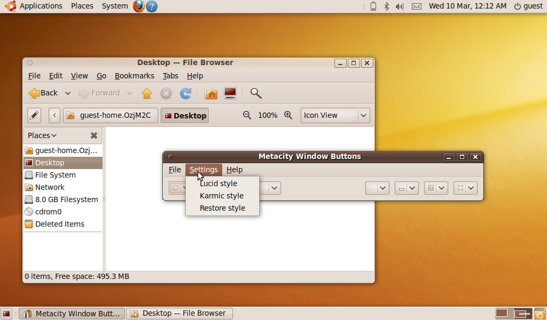
Task: Open the Trash icon in bottom panel
Action: pos(540,314)
